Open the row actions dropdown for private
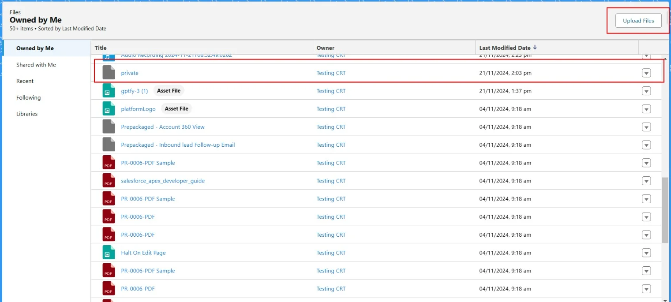 click(646, 73)
